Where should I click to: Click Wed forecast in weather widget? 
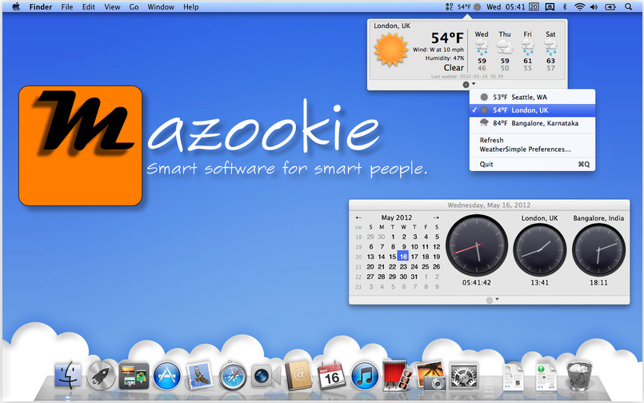[x=482, y=51]
